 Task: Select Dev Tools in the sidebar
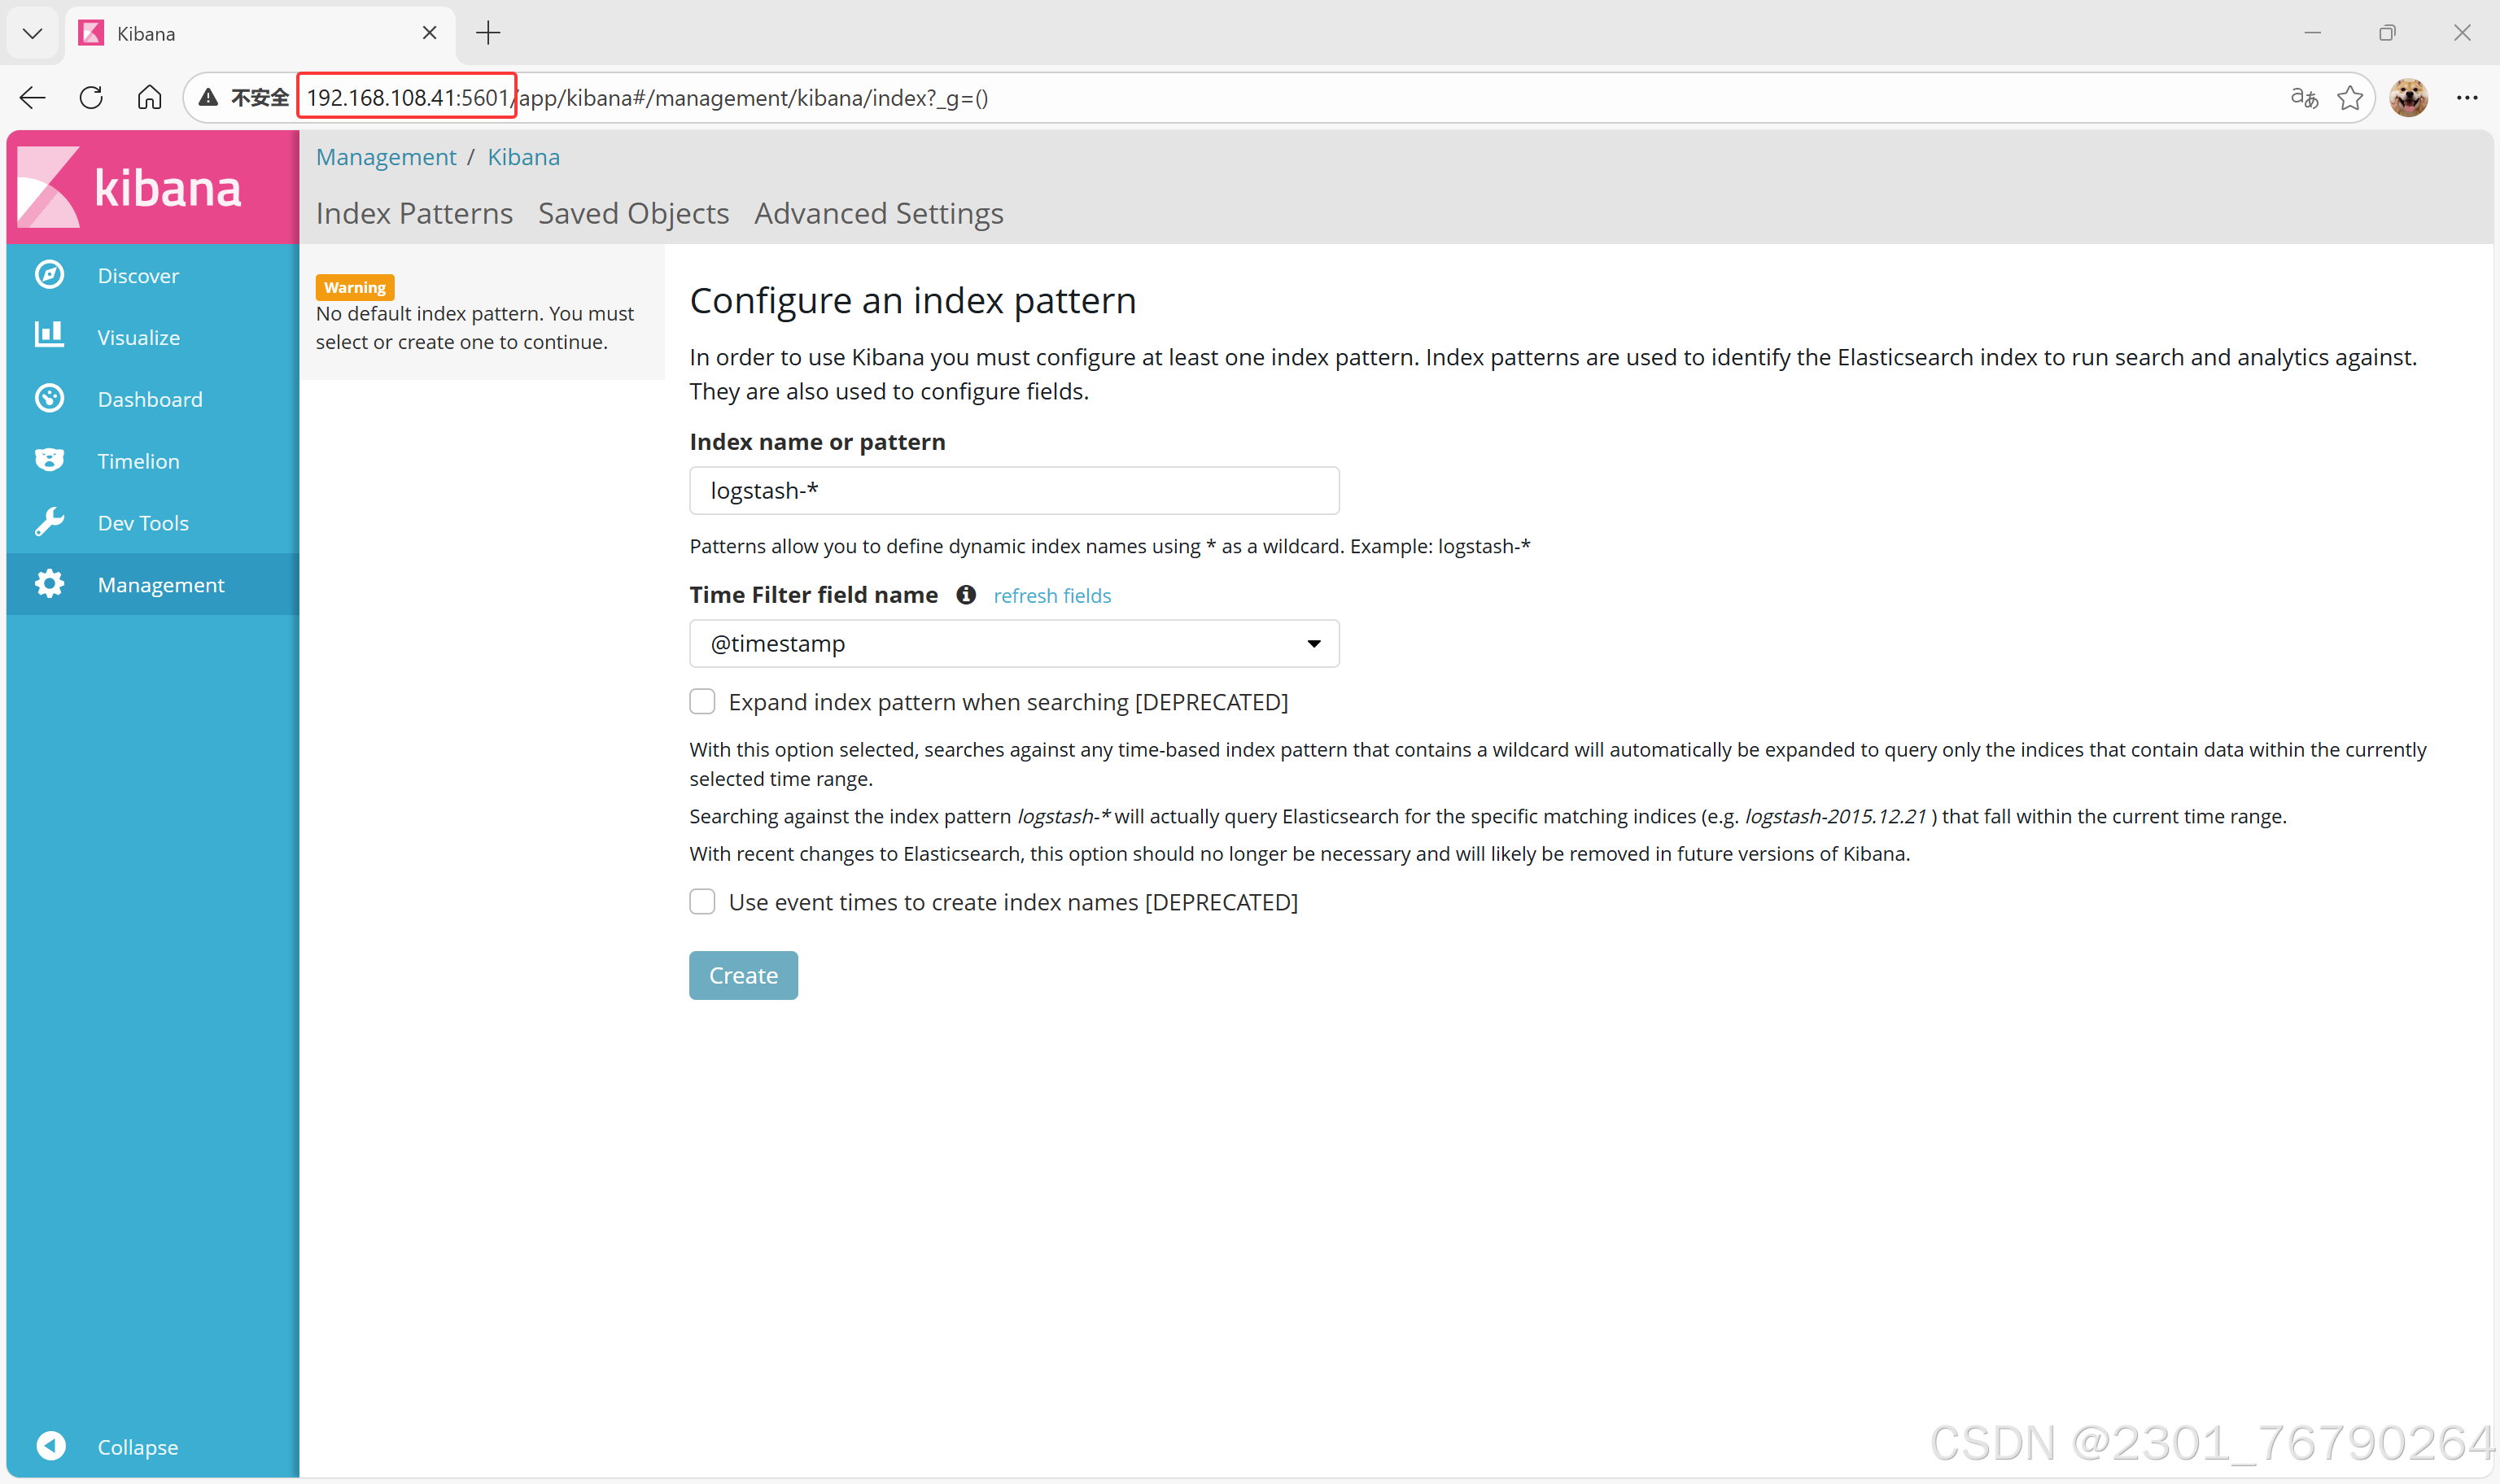153,523
